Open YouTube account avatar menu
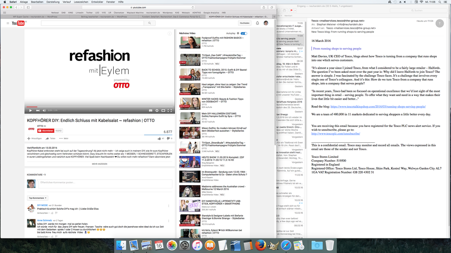This screenshot has height=253, width=451. [266, 23]
